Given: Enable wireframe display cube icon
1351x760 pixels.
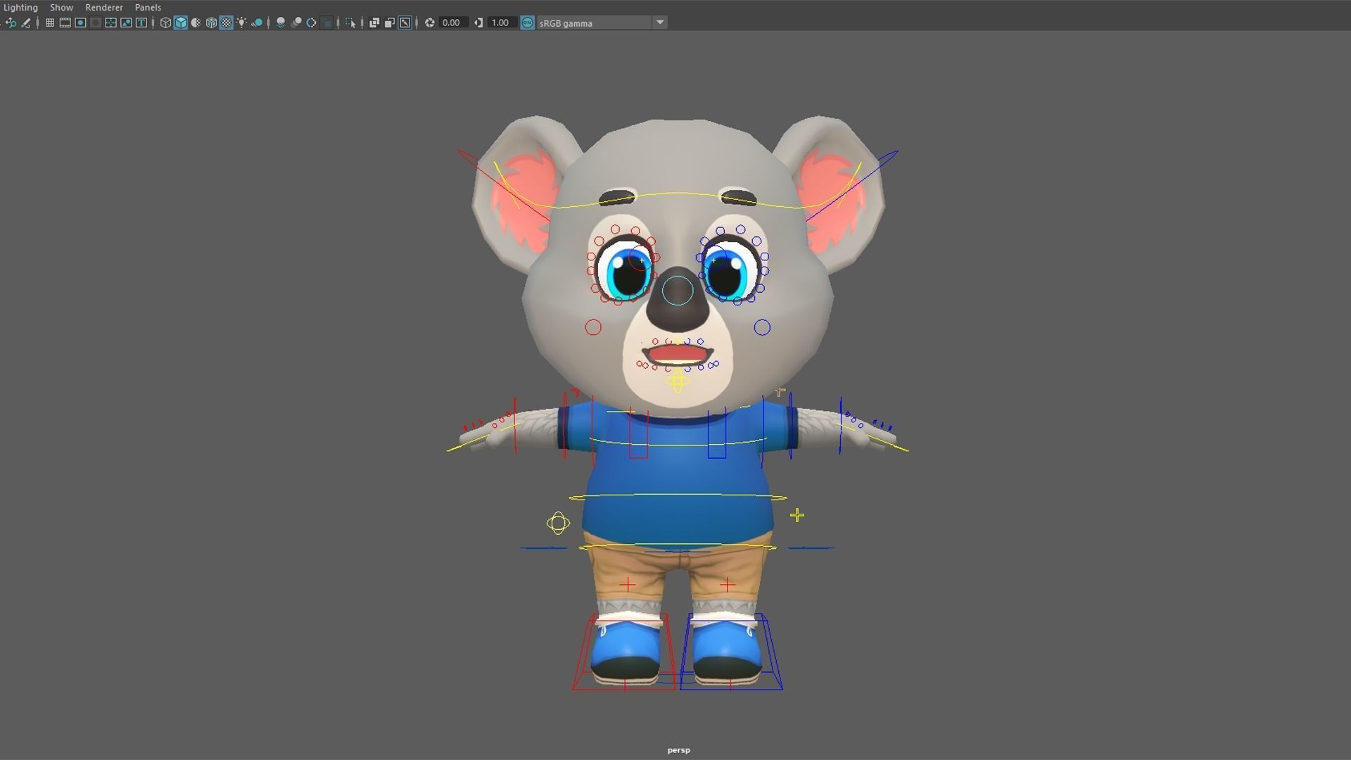Looking at the screenshot, I should tap(165, 23).
